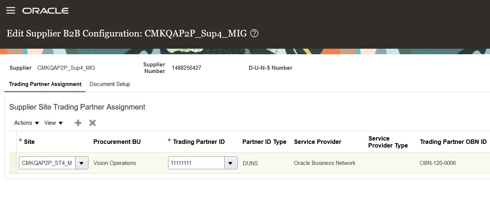Viewport: 490px width, 204px height.
Task: Click supplier name CMKQAP2P_Sup4_MIG value
Action: pyautogui.click(x=66, y=68)
